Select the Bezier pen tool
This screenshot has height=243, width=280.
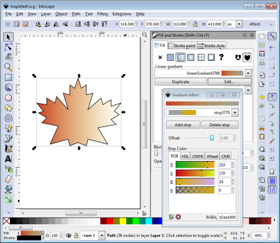(x=8, y=139)
